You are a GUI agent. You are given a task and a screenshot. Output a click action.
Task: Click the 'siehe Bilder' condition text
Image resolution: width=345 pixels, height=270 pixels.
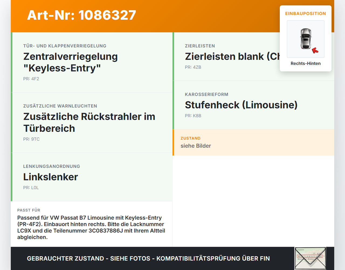[196, 146]
